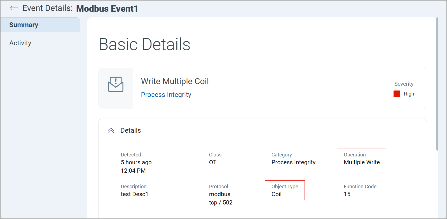
Task: Click the Function Code value 15
Action: 347,194
